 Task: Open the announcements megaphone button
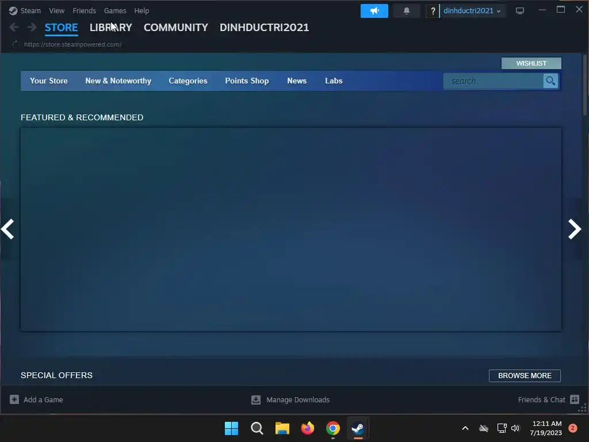(x=374, y=11)
